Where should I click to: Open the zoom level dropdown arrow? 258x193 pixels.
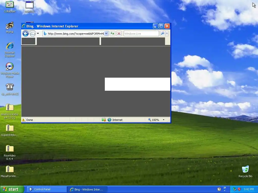coord(164,120)
